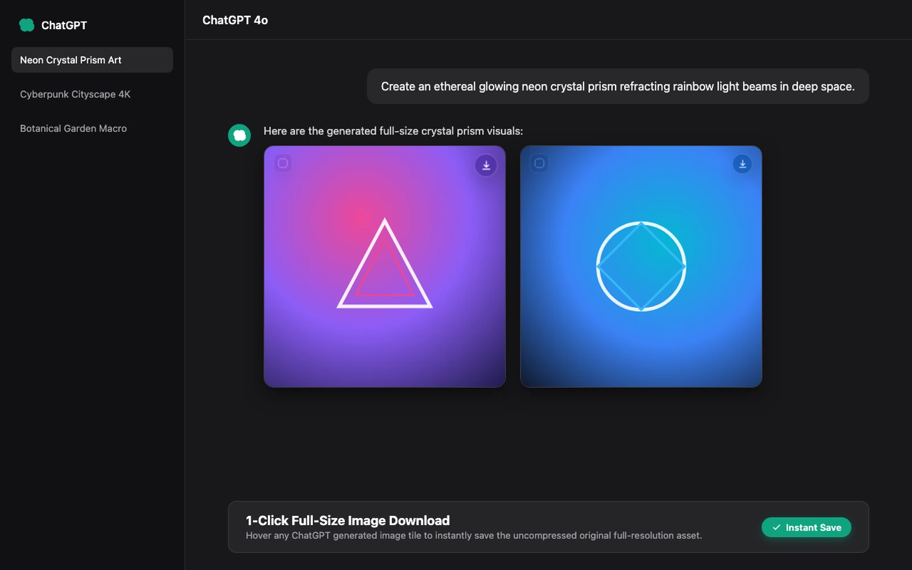Open the blue circle diamond thumbnail
Viewport: 912px width, 570px height.
pyautogui.click(x=641, y=266)
